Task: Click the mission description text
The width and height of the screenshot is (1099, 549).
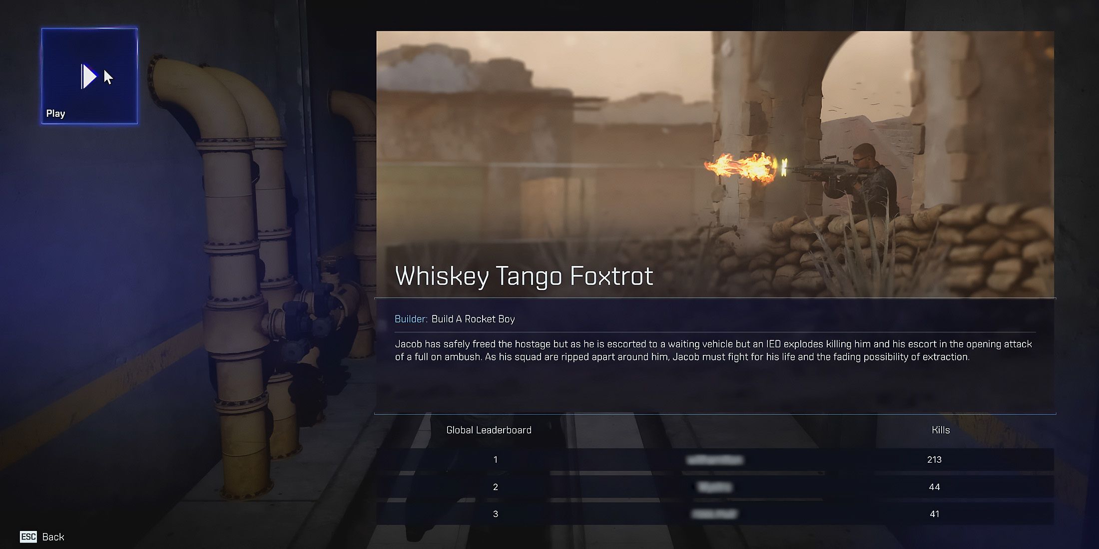Action: coord(713,350)
